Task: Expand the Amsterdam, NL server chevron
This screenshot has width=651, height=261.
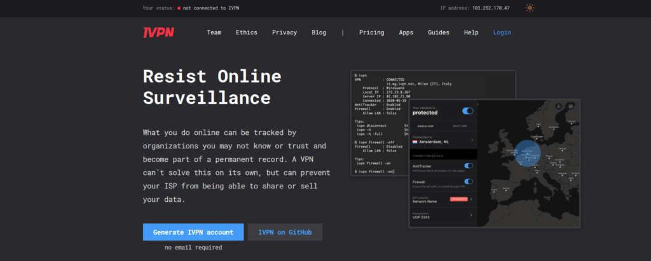Action: point(471,139)
